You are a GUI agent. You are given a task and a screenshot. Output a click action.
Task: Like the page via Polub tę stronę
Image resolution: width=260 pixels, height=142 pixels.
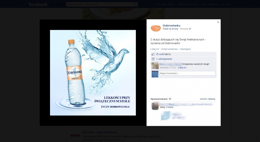[x=170, y=29]
